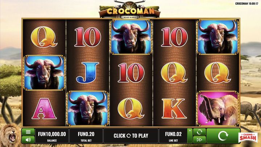This screenshot has width=261, height=147.
Task: Click the buffalo at the top of the middle reel
Action: click(131, 37)
